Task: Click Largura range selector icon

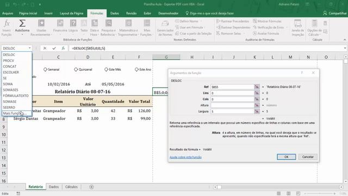Action: pos(257,111)
